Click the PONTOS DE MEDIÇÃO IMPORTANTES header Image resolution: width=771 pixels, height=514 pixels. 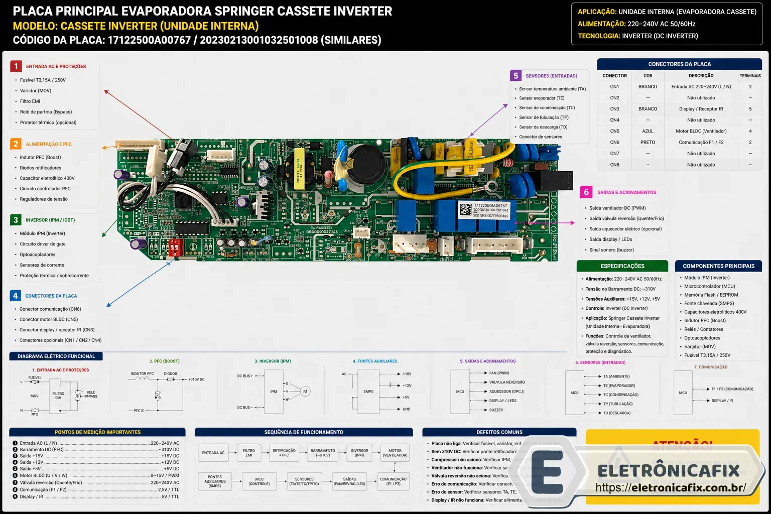[97, 432]
